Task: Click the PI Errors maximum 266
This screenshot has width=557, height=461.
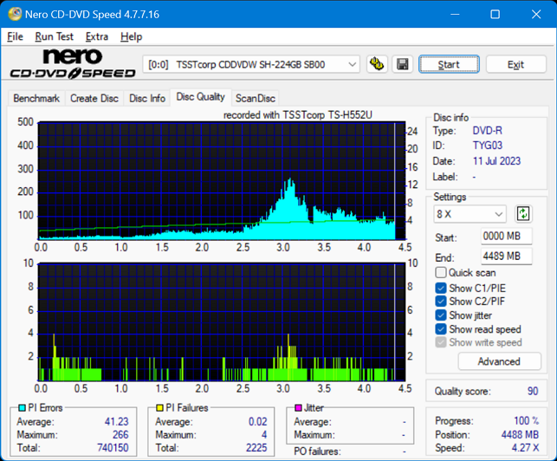Action: 120,434
